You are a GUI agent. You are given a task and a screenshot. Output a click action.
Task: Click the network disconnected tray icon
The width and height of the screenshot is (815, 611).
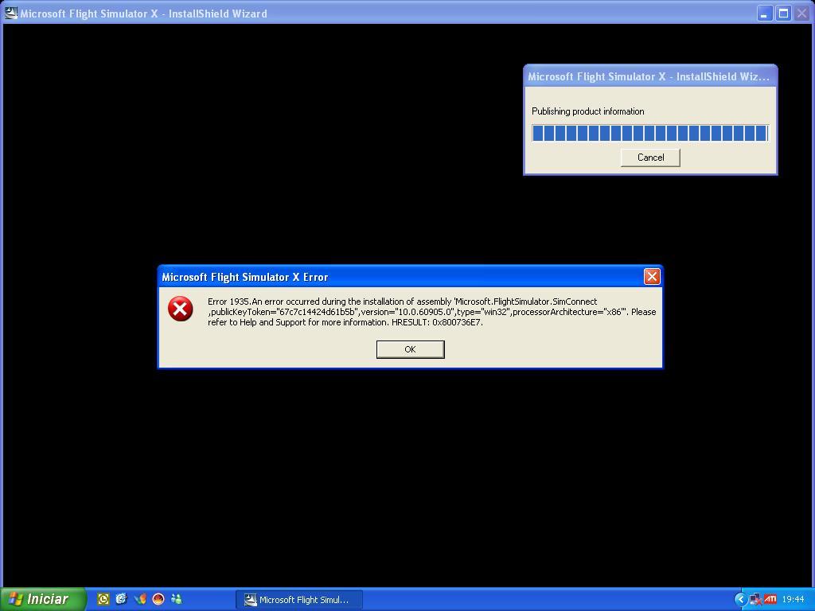point(755,600)
